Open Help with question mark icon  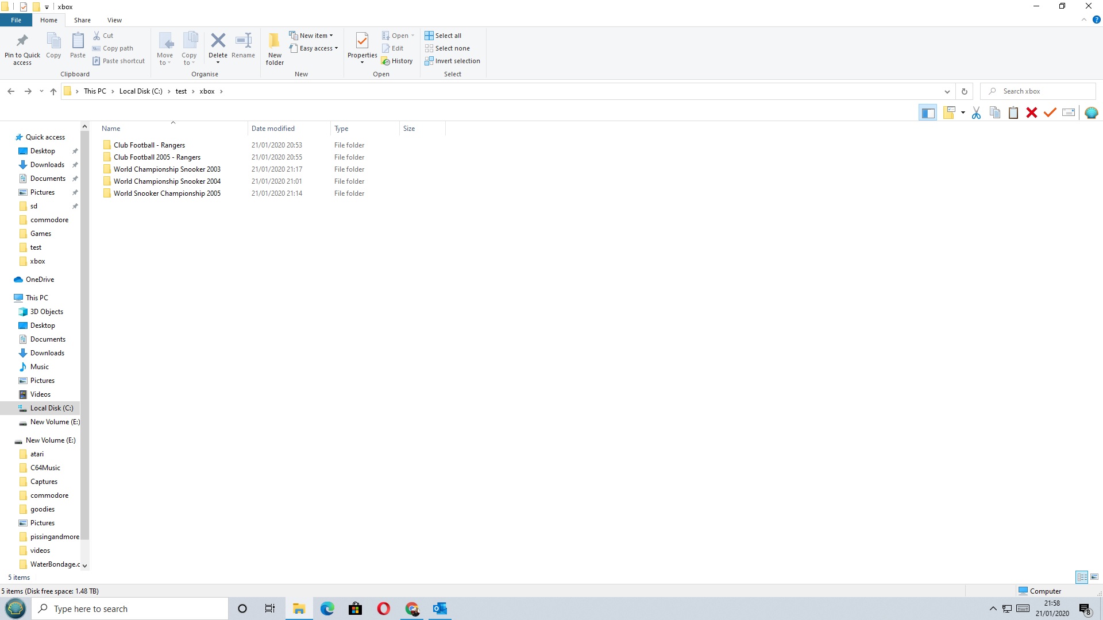[1096, 20]
